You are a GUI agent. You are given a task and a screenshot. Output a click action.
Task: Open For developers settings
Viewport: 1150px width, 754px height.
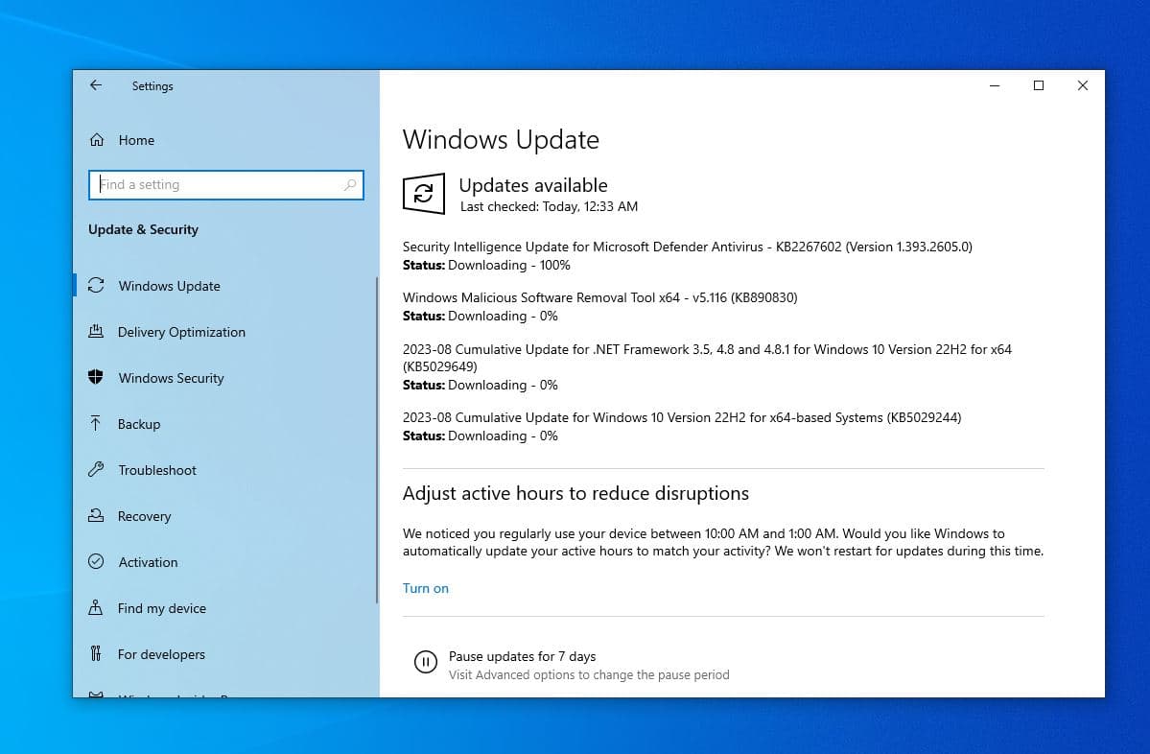(x=161, y=654)
